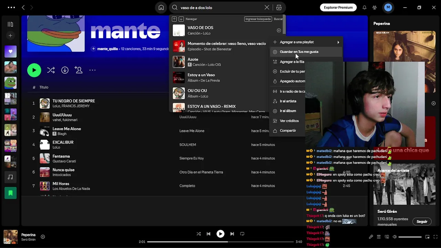Pause or play the current song
The height and width of the screenshot is (248, 441).
tap(220, 234)
